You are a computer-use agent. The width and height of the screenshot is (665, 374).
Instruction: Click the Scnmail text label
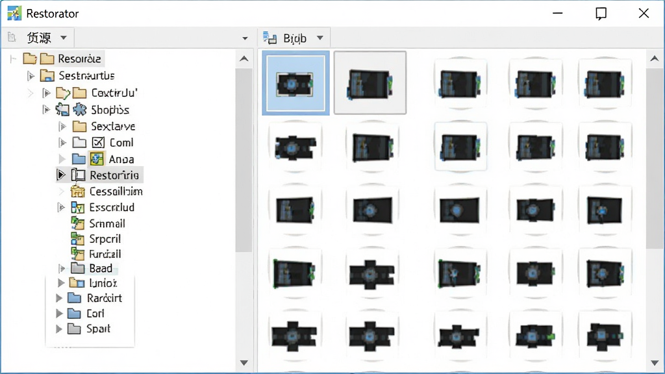pos(107,223)
